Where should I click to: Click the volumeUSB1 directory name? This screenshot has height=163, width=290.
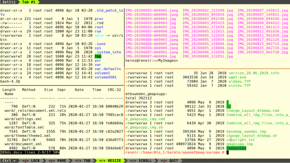[x=105, y=77]
